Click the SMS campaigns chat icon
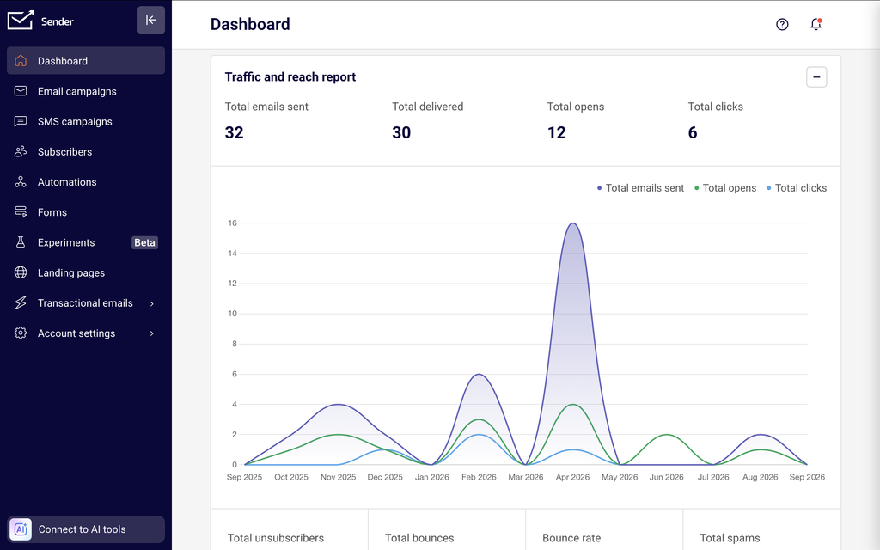Viewport: 880px width, 550px height. click(x=21, y=121)
